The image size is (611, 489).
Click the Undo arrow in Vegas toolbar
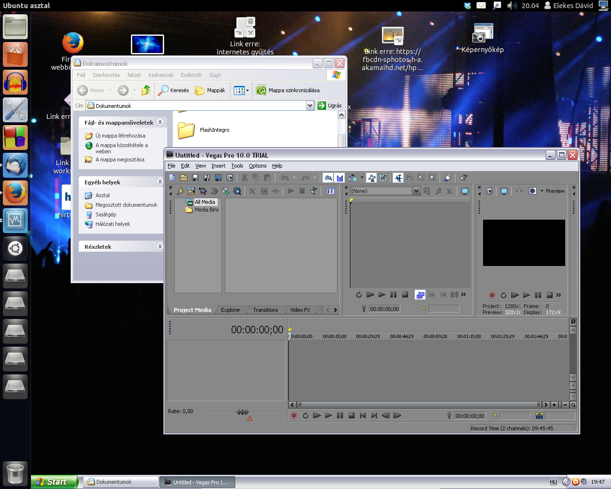(285, 178)
